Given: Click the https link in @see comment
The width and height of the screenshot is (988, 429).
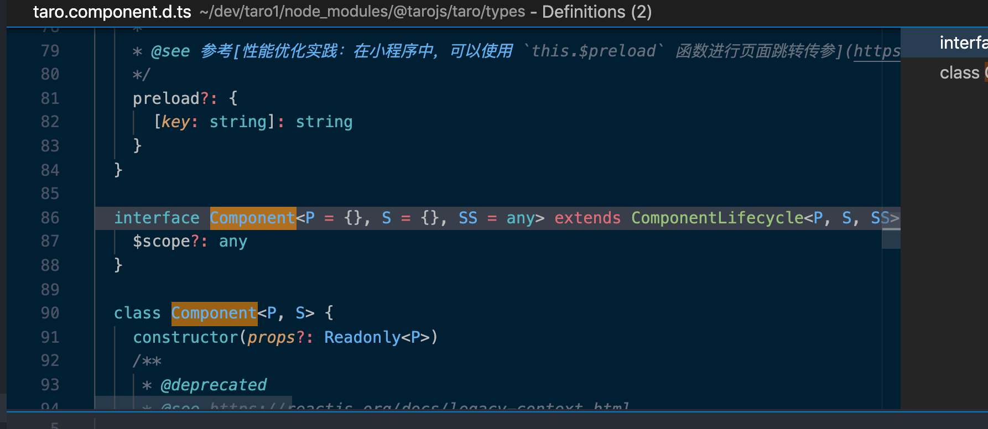Looking at the screenshot, I should 877,51.
